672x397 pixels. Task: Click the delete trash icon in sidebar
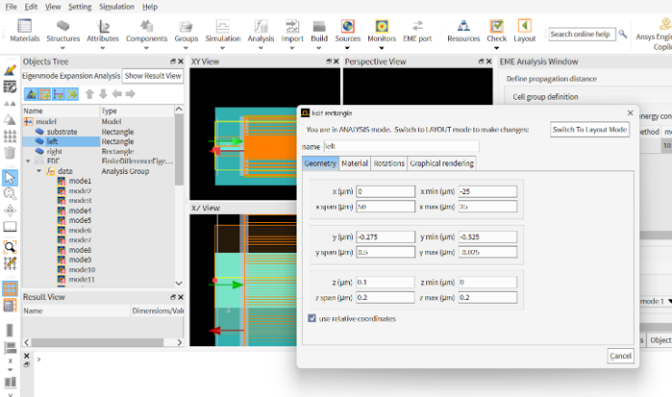(x=10, y=153)
